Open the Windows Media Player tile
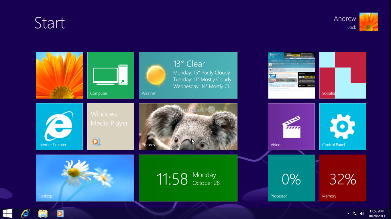This screenshot has width=391, height=219. [x=111, y=126]
